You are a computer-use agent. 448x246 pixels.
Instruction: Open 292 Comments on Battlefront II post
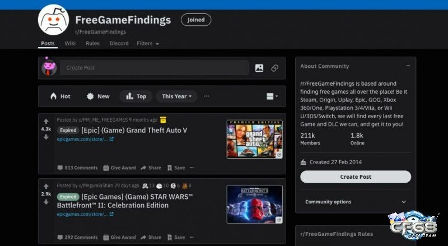[x=77, y=238]
